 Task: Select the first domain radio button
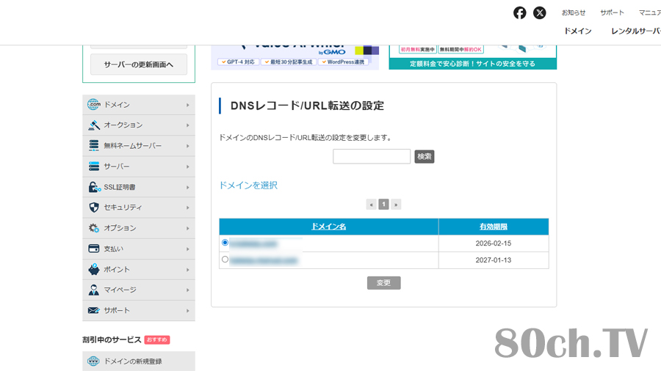pyautogui.click(x=225, y=243)
